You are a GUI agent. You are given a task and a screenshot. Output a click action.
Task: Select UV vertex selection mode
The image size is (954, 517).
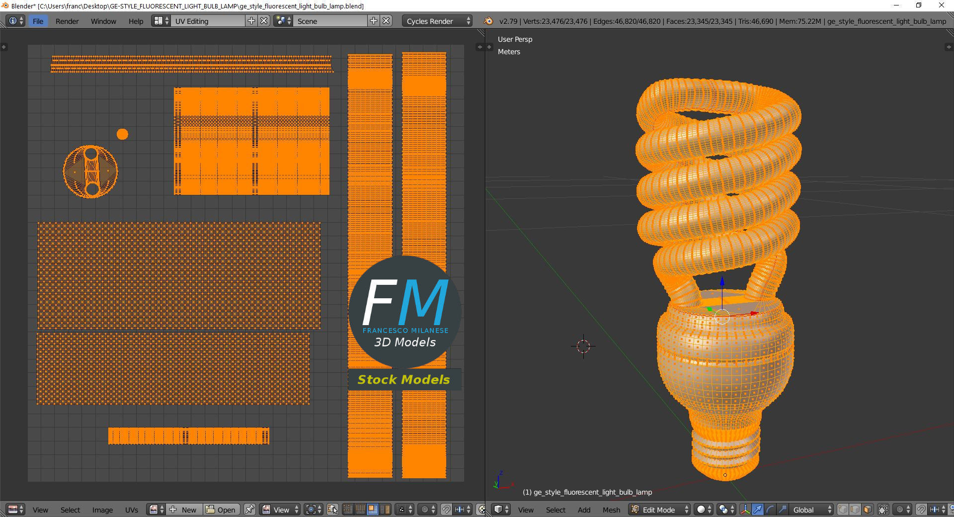[348, 510]
